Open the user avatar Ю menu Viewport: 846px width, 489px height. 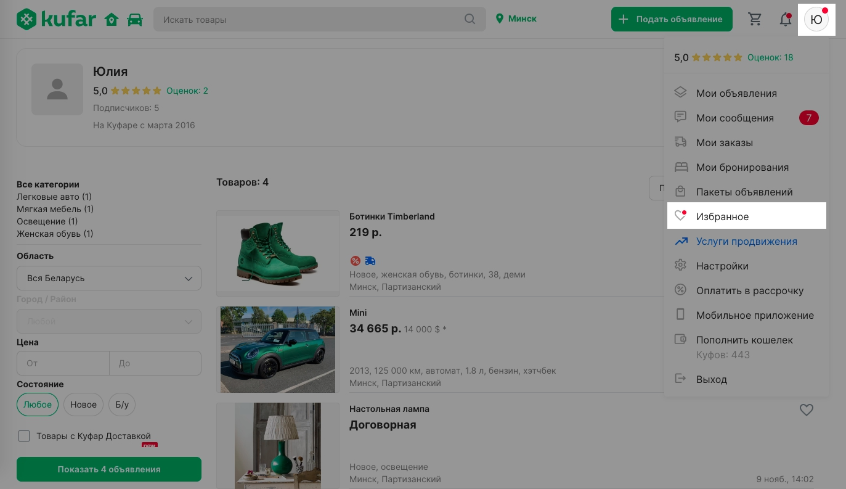click(x=816, y=19)
